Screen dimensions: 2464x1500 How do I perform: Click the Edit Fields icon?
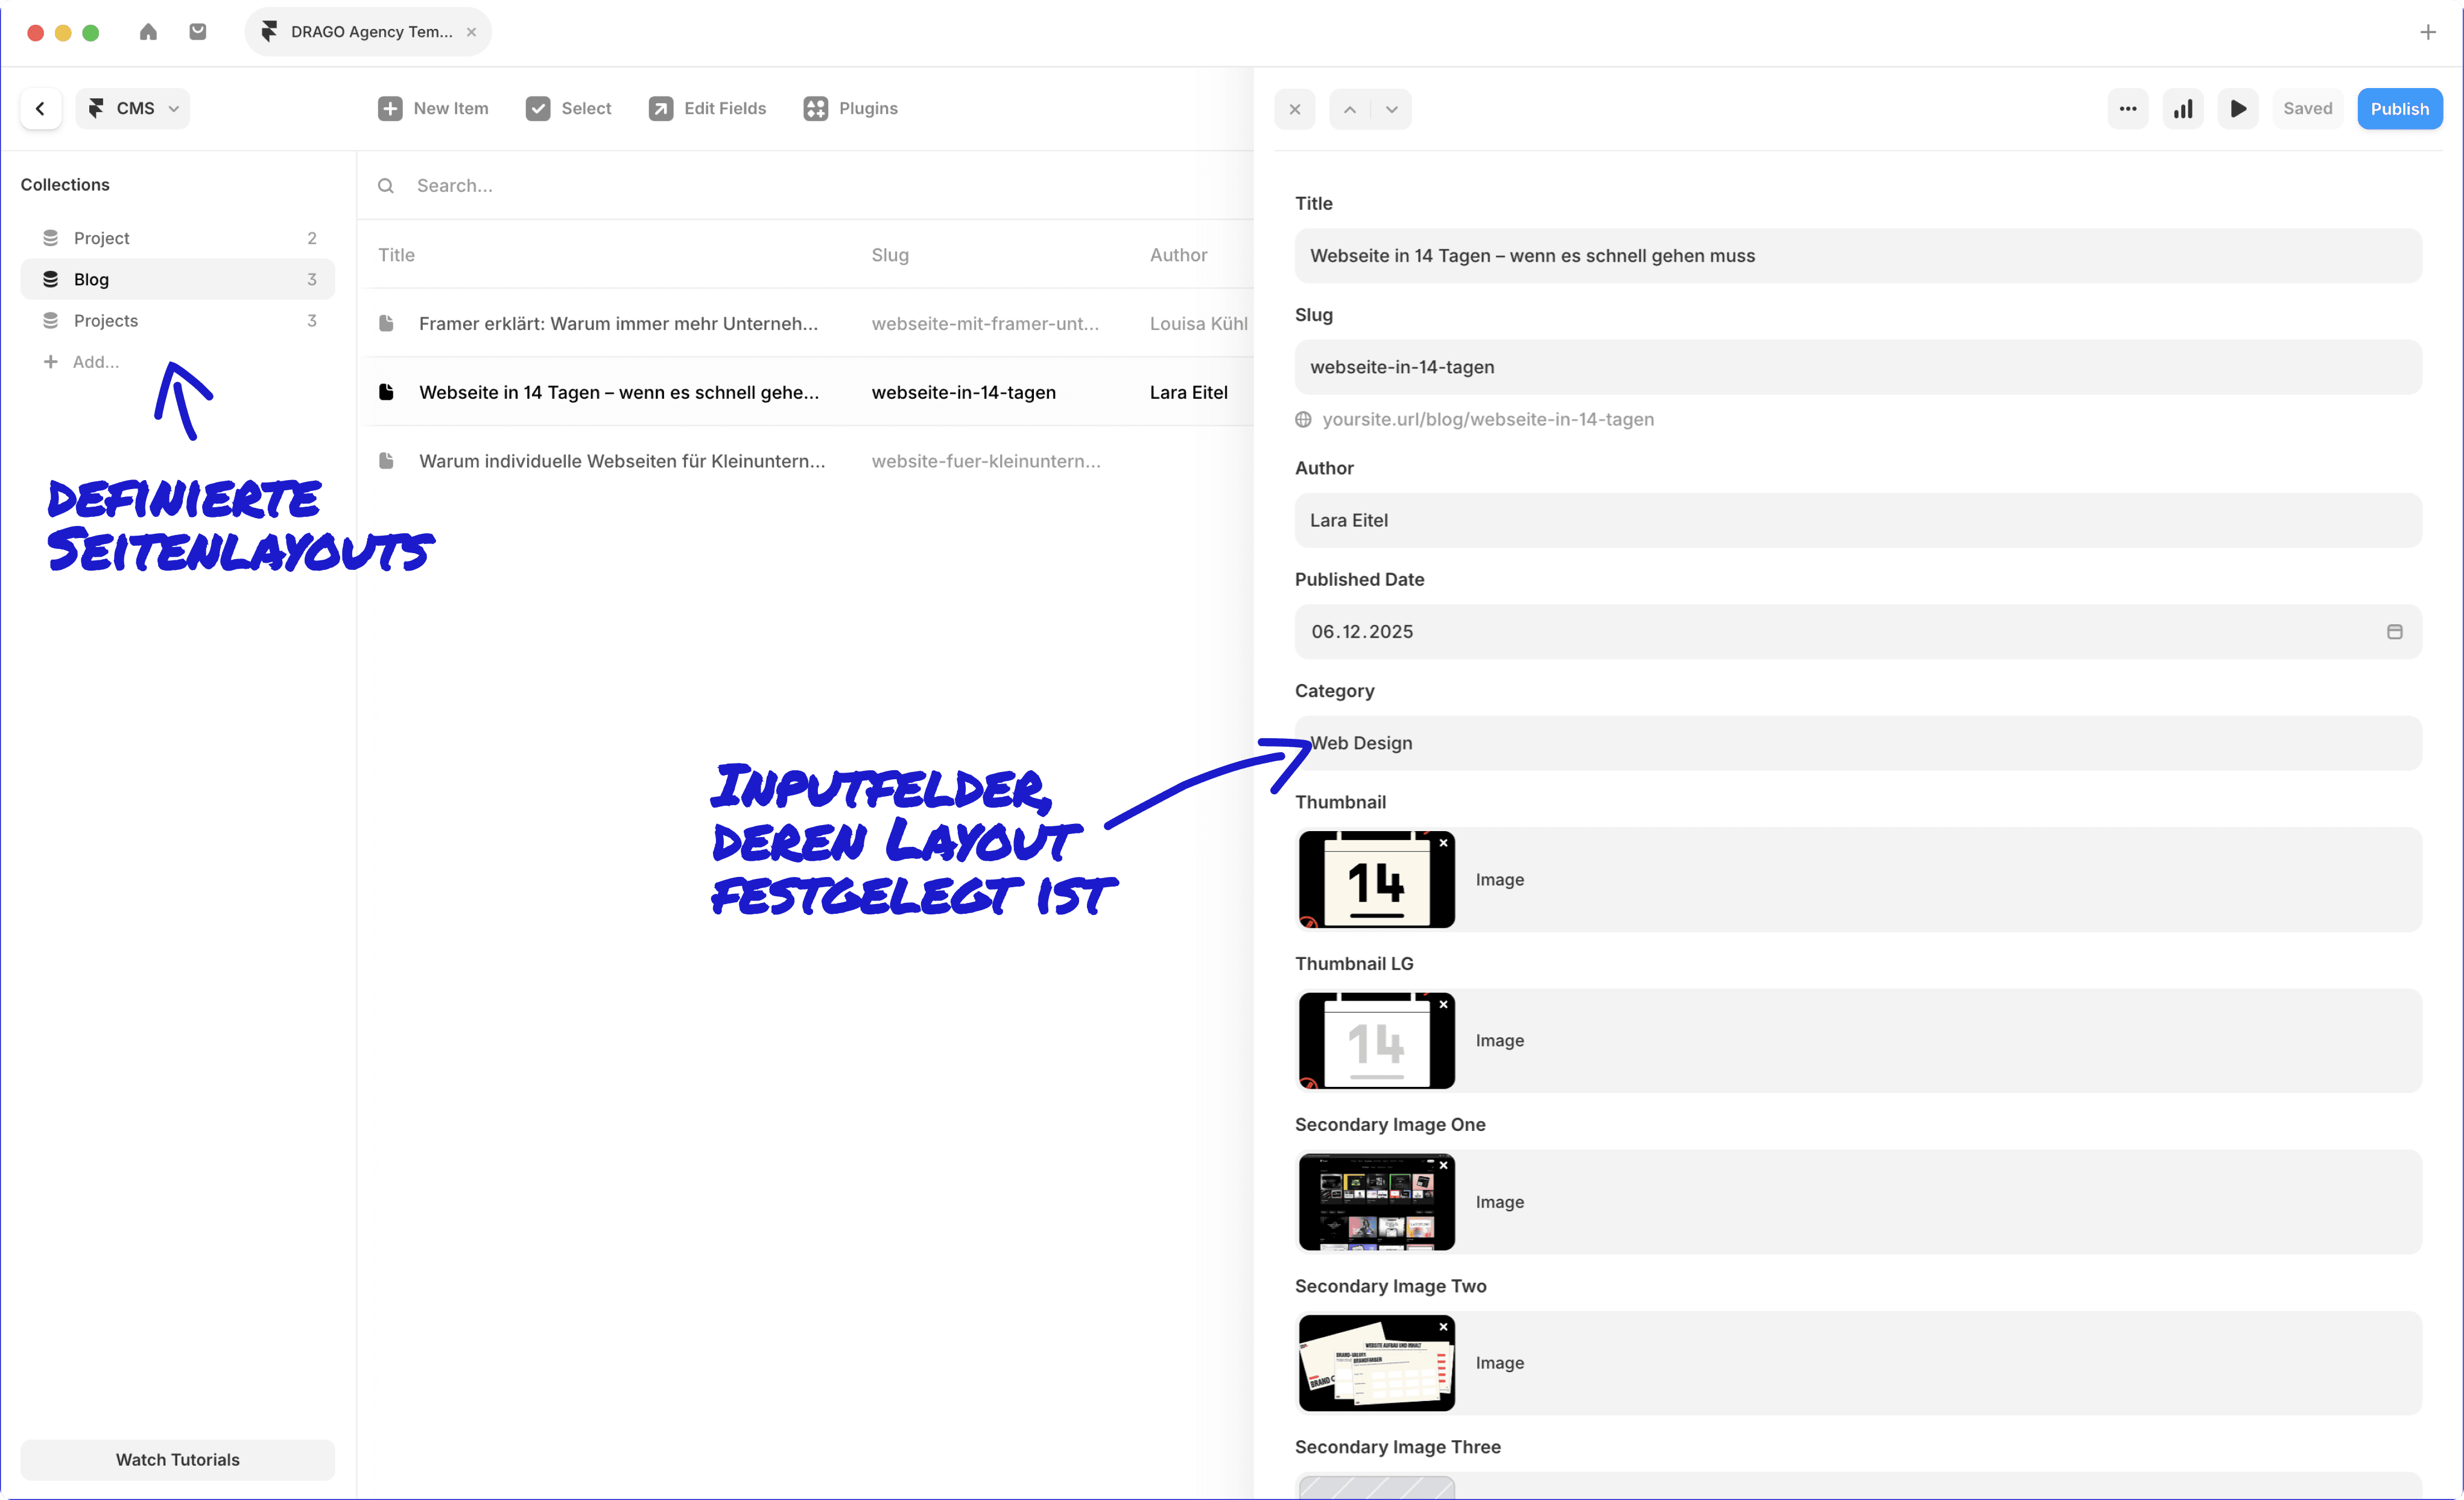tap(660, 108)
